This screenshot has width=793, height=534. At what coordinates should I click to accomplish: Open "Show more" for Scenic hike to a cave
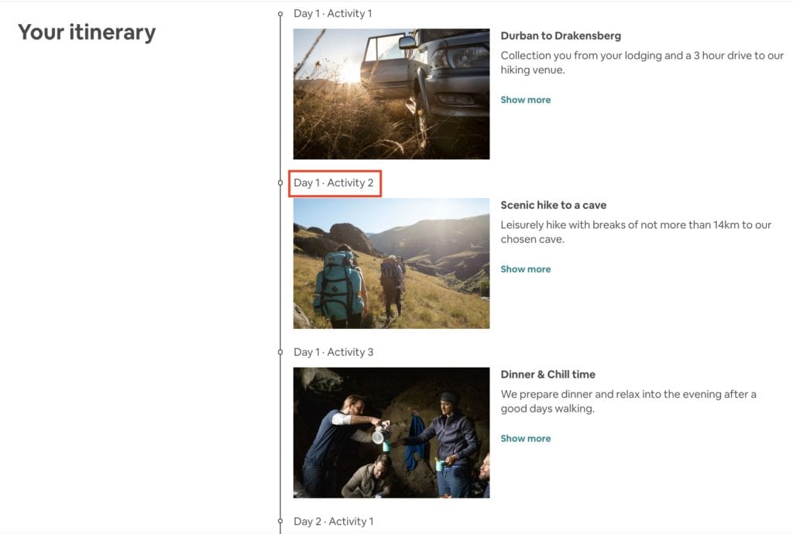526,269
